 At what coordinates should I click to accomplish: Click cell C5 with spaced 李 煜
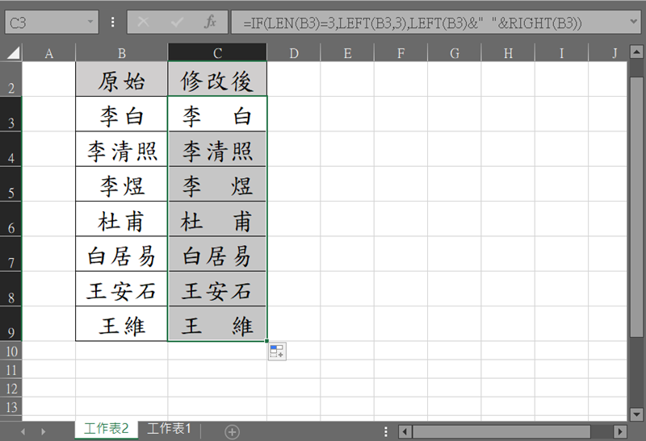(x=217, y=184)
